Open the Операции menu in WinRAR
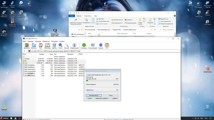The image size is (214, 120). pyautogui.click(x=38, y=41)
